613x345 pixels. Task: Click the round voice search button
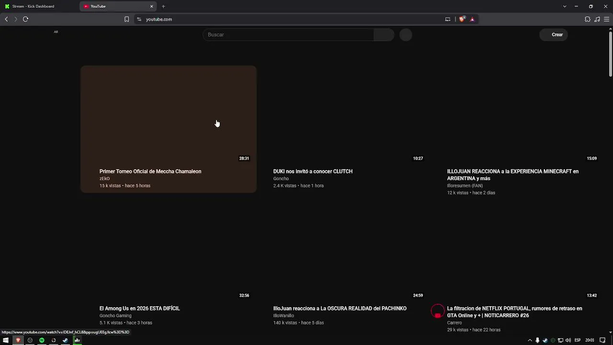click(406, 34)
